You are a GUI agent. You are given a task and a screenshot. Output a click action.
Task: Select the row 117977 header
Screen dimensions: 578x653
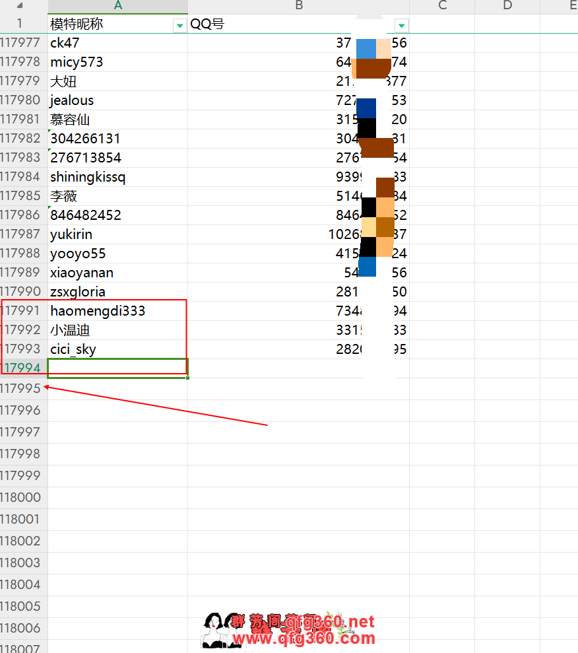point(23,44)
